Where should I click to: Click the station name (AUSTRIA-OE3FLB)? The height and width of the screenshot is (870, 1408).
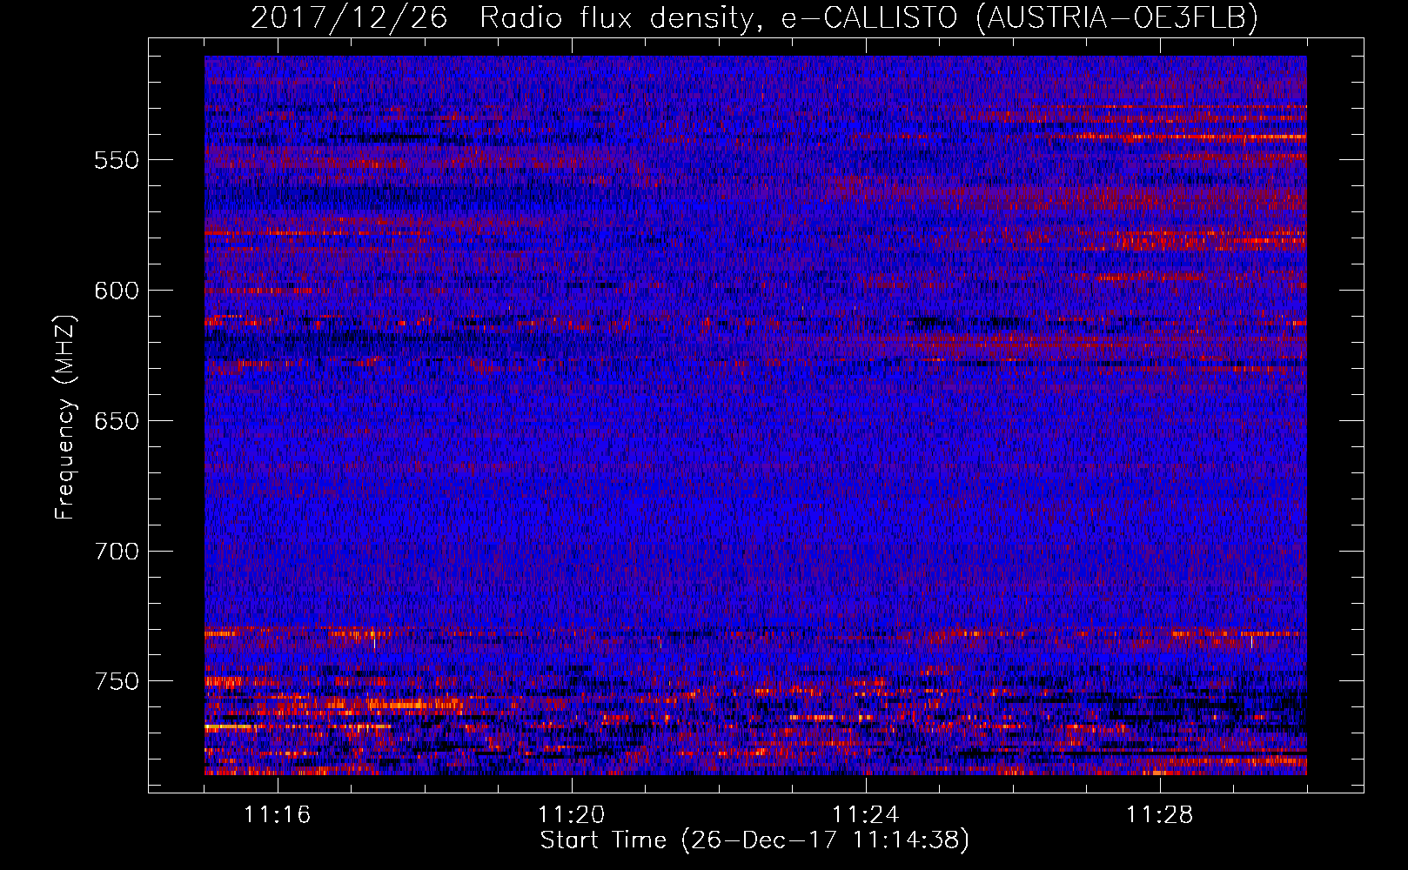(x=1117, y=17)
